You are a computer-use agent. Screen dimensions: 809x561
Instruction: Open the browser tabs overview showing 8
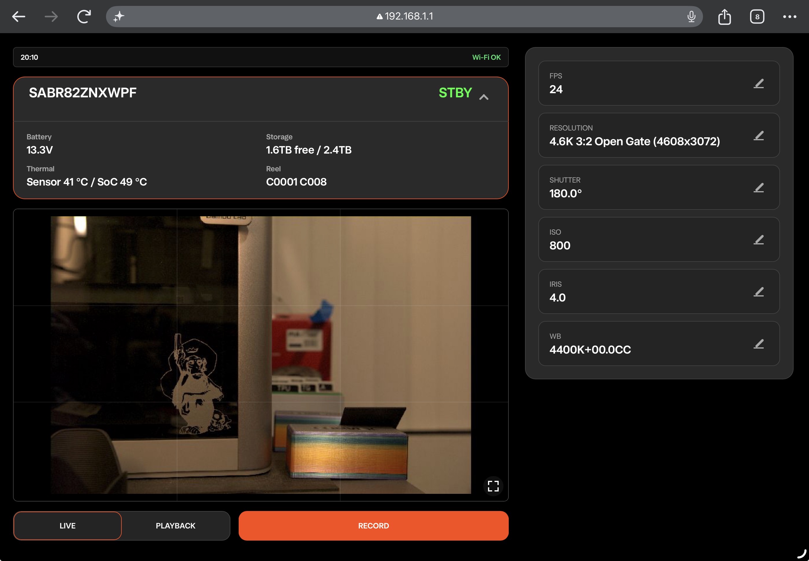(757, 17)
